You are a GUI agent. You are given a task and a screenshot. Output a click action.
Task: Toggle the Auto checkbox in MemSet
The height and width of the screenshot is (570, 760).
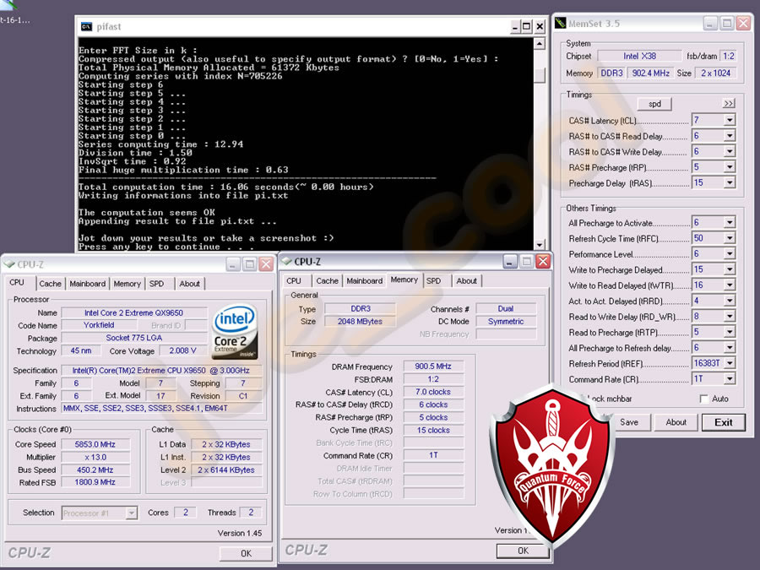pos(703,399)
